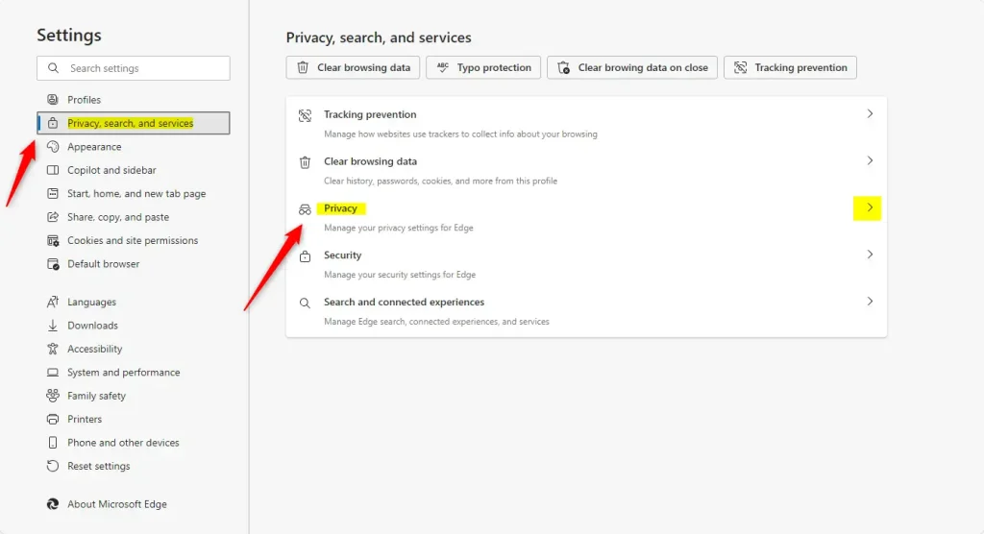Open Copilot and sidebar settings
Screen dimensions: 984x534
[111, 170]
